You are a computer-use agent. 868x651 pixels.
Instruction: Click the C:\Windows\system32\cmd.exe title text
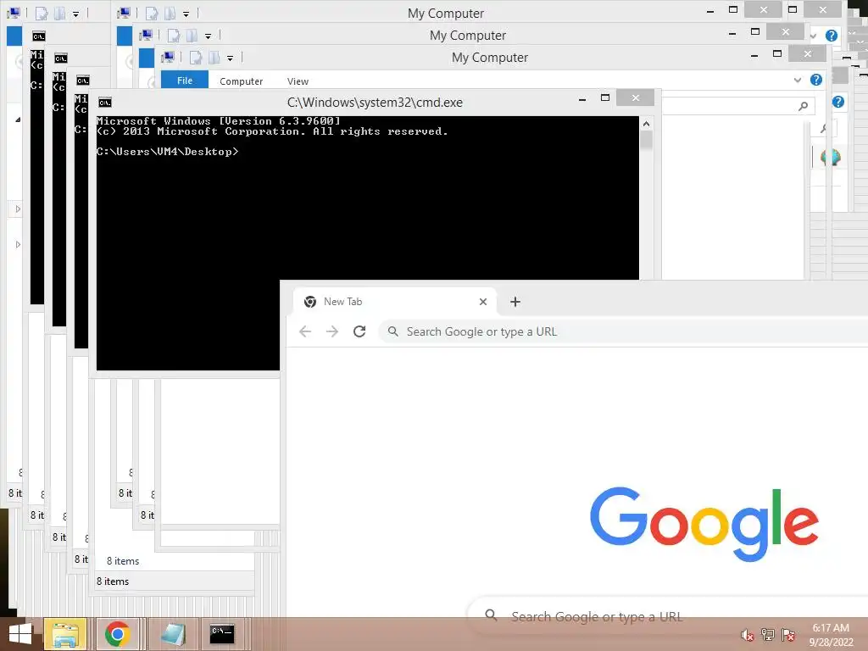pyautogui.click(x=375, y=103)
